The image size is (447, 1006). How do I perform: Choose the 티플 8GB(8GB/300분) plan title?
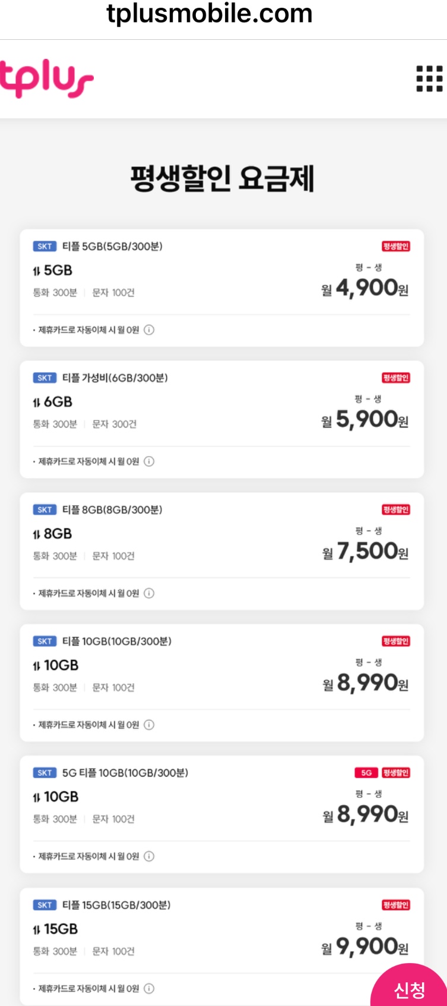tap(112, 510)
